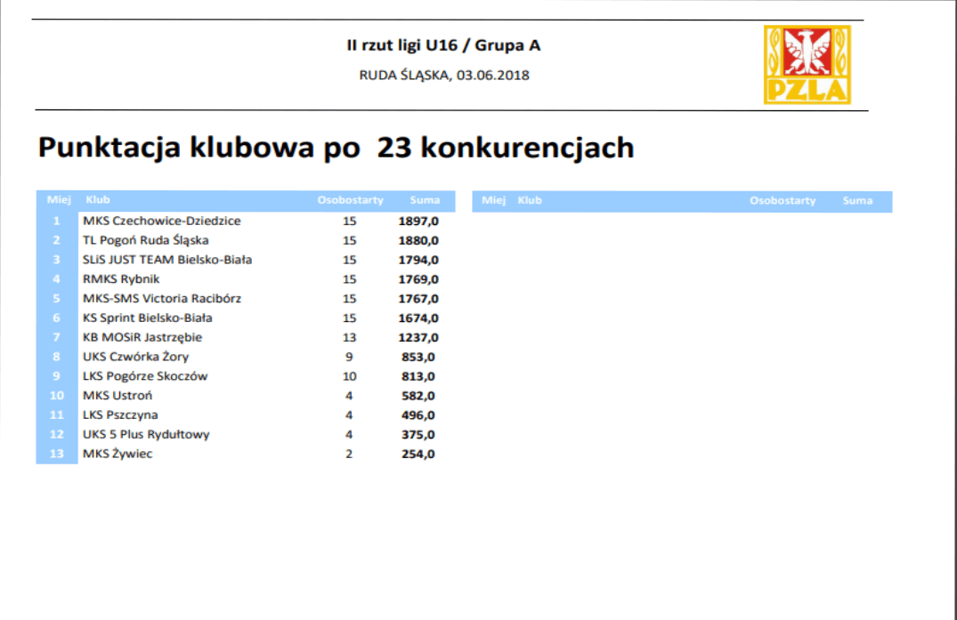The width and height of the screenshot is (957, 620).
Task: Select MKS-SMS Victoria Racibórz row
Action: pos(161,299)
